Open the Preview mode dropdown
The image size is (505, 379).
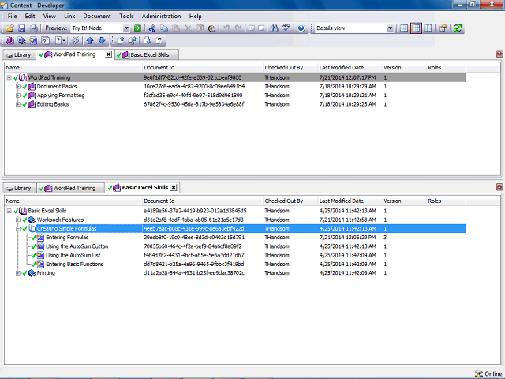[x=126, y=28]
